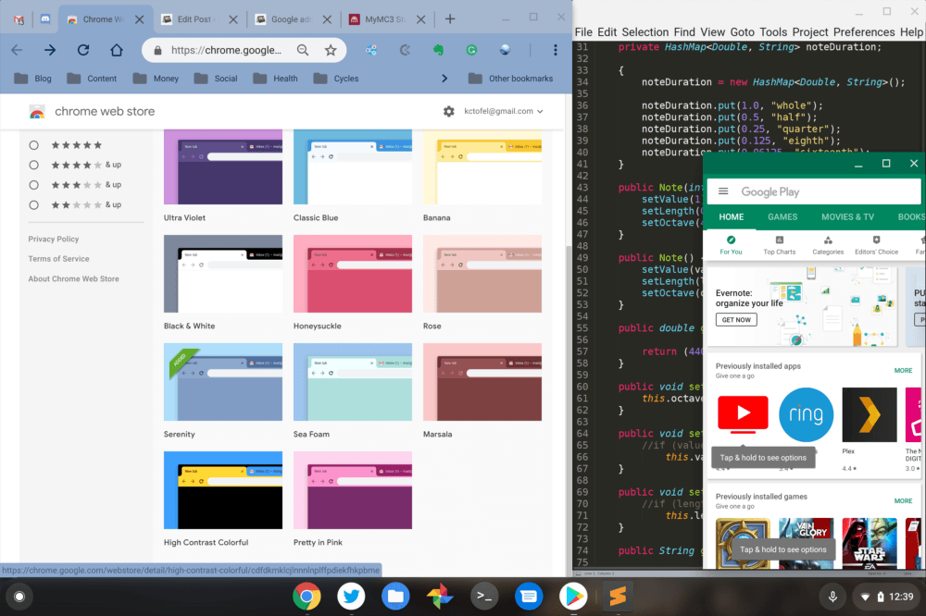Viewport: 926px width, 616px height.
Task: Open a new Chrome tab
Action: tap(450, 18)
